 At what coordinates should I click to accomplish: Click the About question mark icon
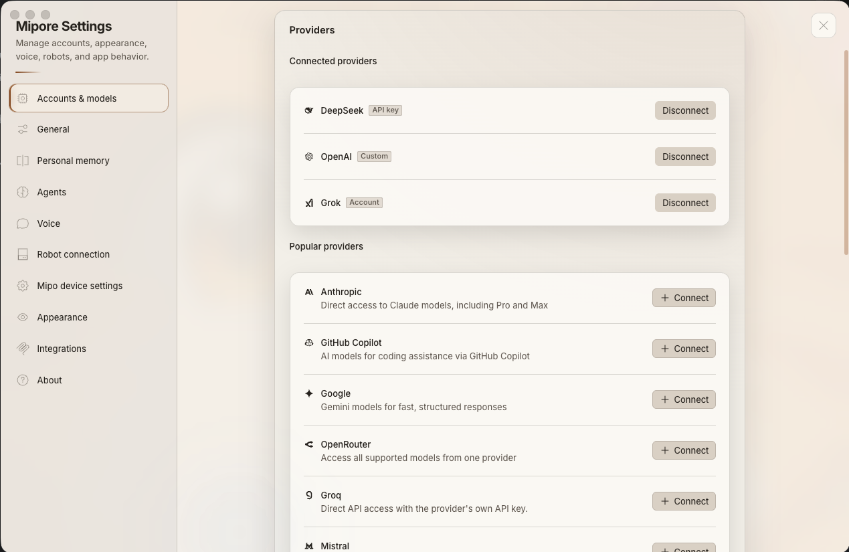23,380
